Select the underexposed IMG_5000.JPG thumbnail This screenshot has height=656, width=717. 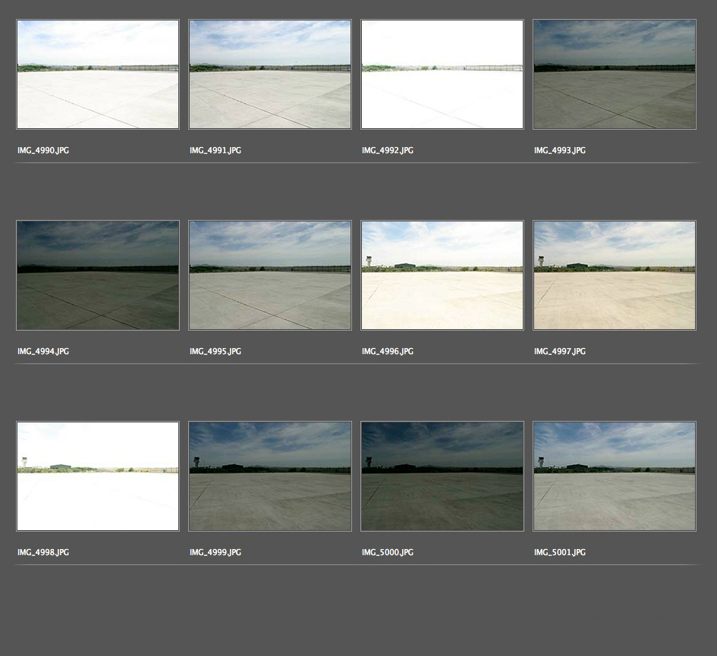pos(442,476)
